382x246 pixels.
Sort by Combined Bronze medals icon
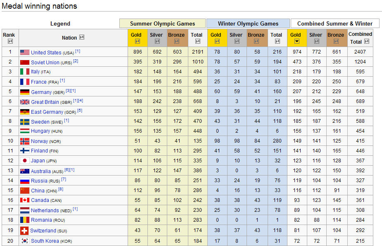coord(336,41)
